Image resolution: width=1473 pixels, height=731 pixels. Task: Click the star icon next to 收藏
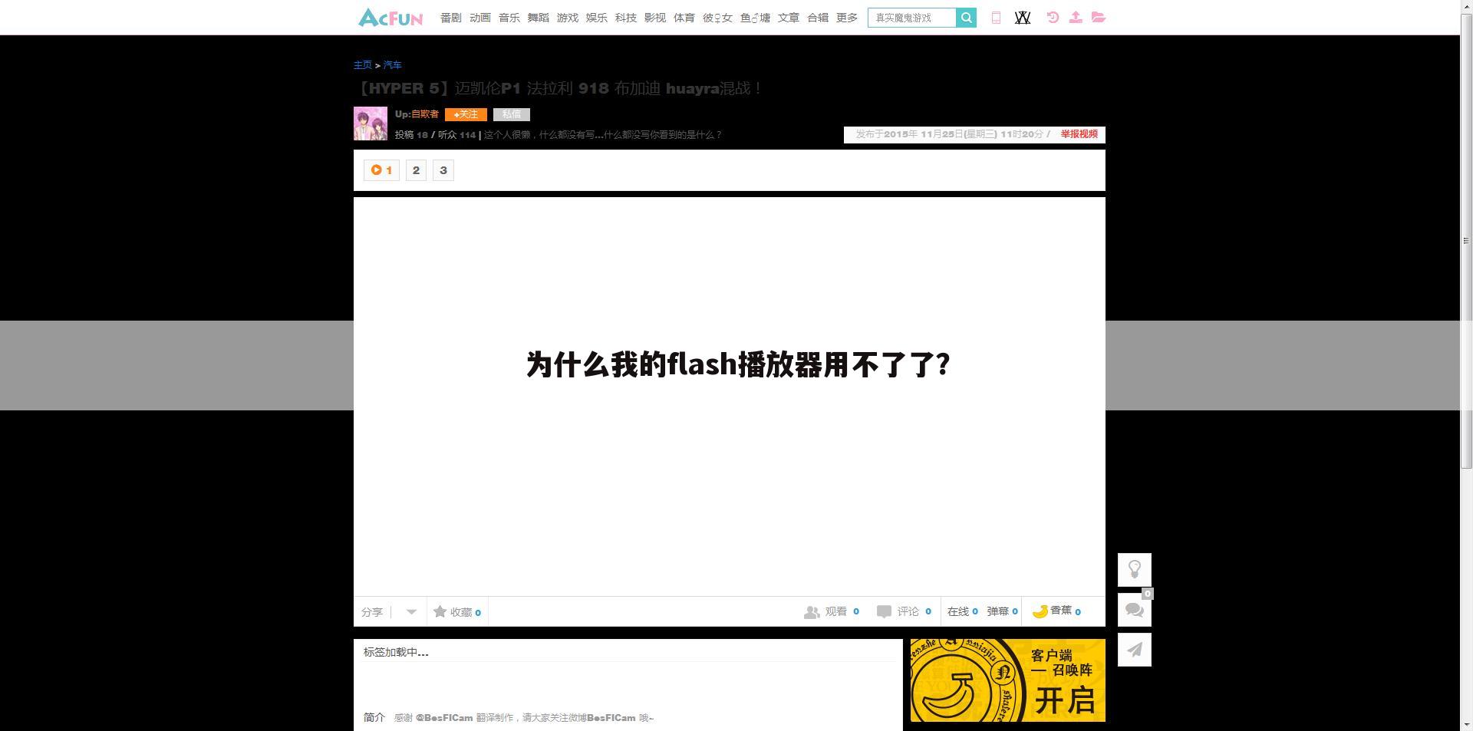tap(440, 611)
